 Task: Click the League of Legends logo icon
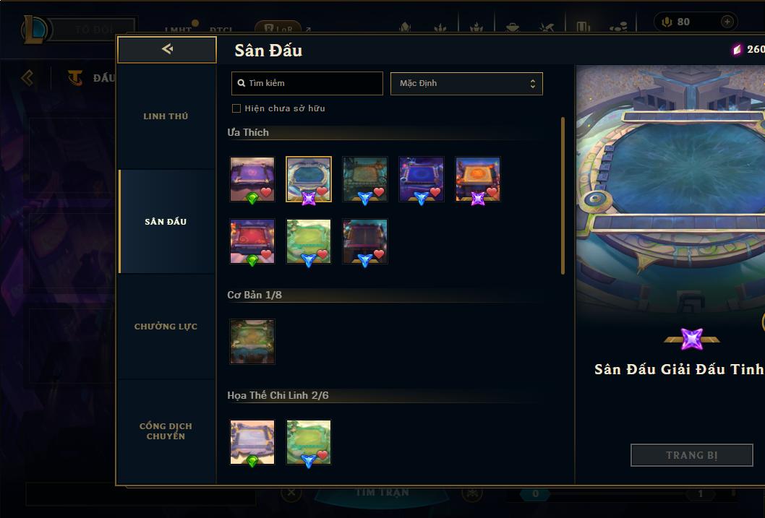pos(35,29)
